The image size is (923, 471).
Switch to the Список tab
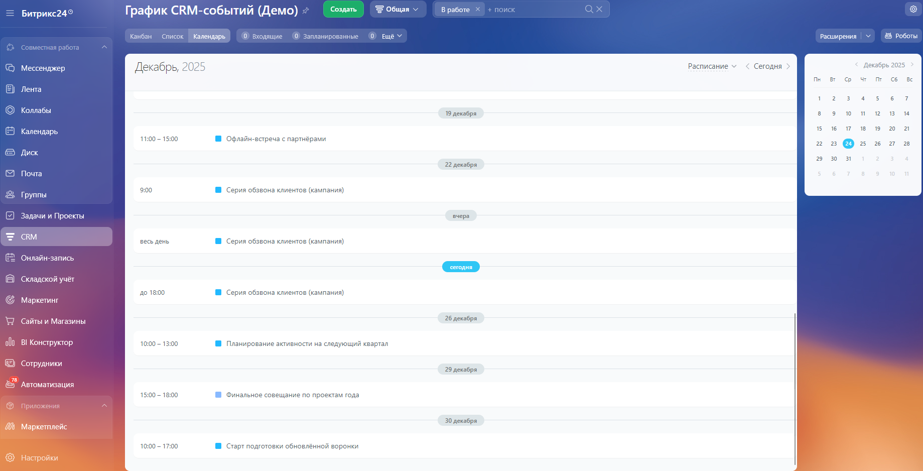[173, 36]
